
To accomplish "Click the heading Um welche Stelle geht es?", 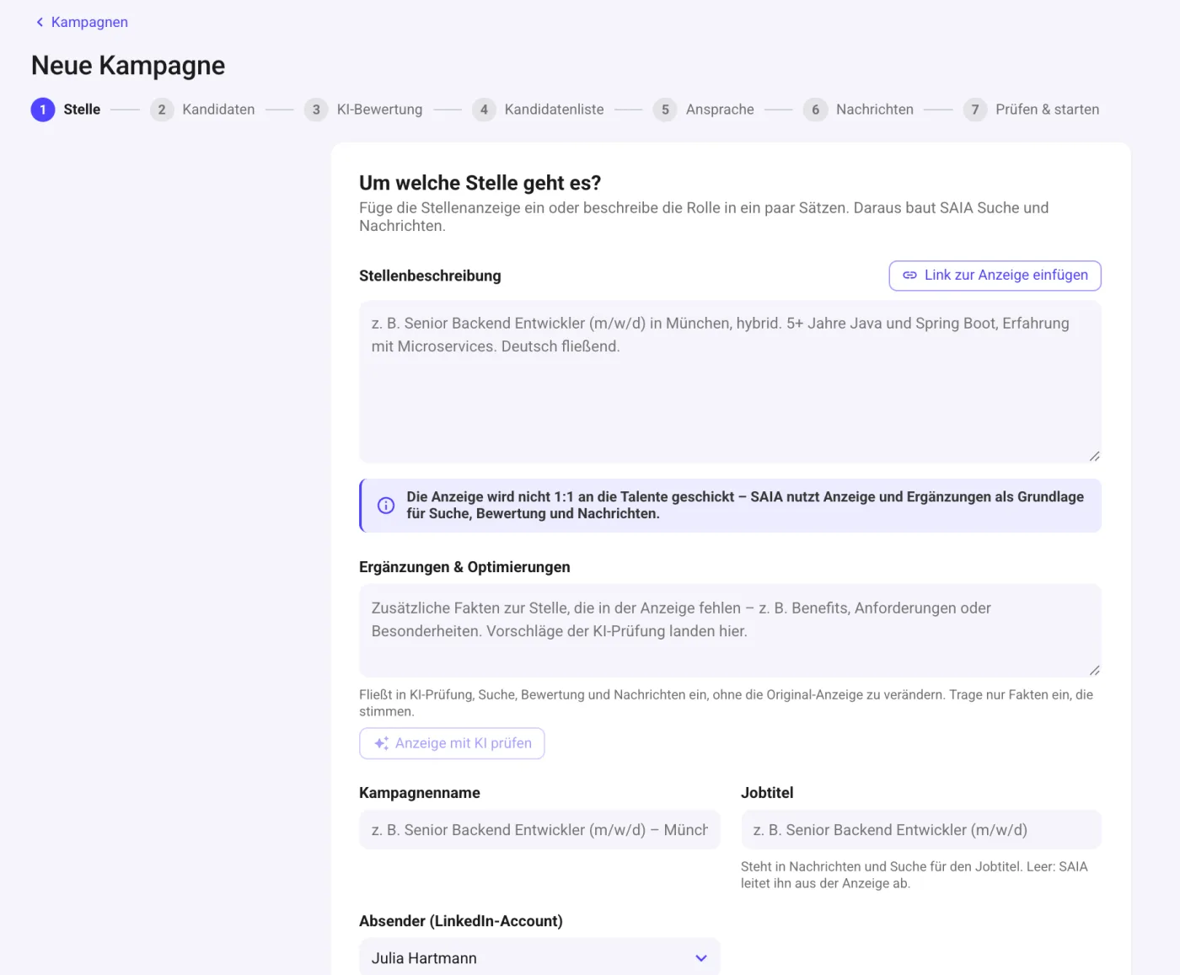I will 480,183.
